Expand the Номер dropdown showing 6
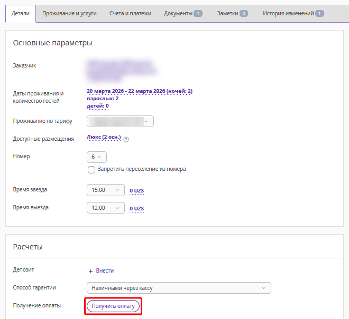The height and width of the screenshot is (319, 349). pos(97,157)
